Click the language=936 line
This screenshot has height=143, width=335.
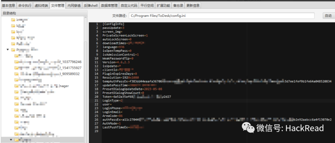pyautogui.click(x=113, y=47)
